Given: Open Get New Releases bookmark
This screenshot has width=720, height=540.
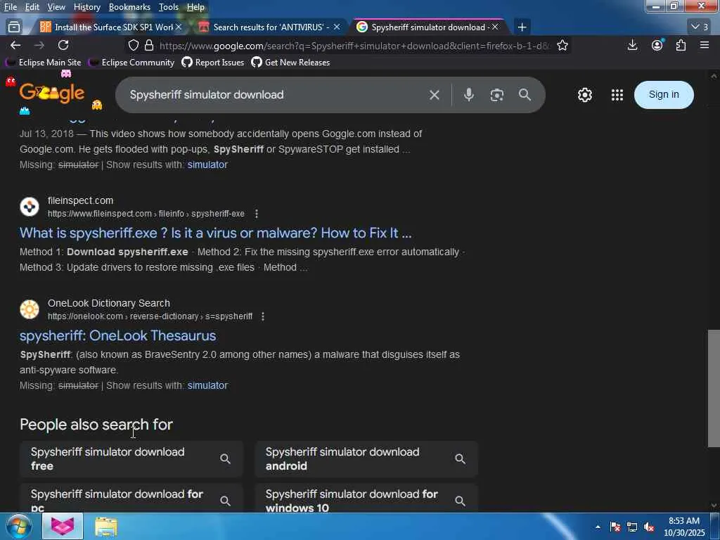Looking at the screenshot, I should click(290, 63).
